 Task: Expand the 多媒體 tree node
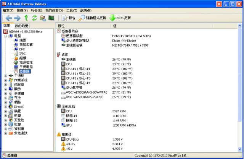point(6,94)
